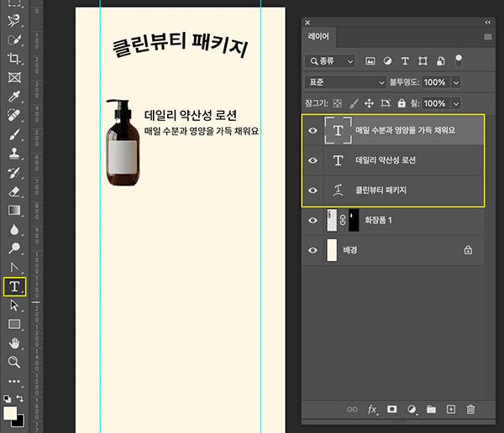Click the add layer style fx icon

click(373, 410)
